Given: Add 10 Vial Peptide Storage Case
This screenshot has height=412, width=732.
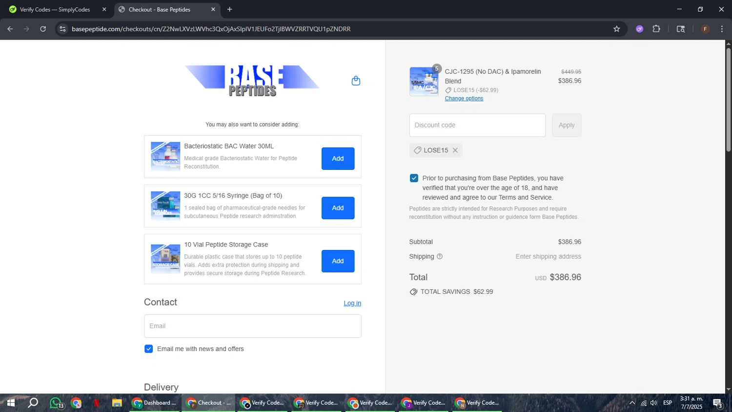Looking at the screenshot, I should (x=338, y=261).
